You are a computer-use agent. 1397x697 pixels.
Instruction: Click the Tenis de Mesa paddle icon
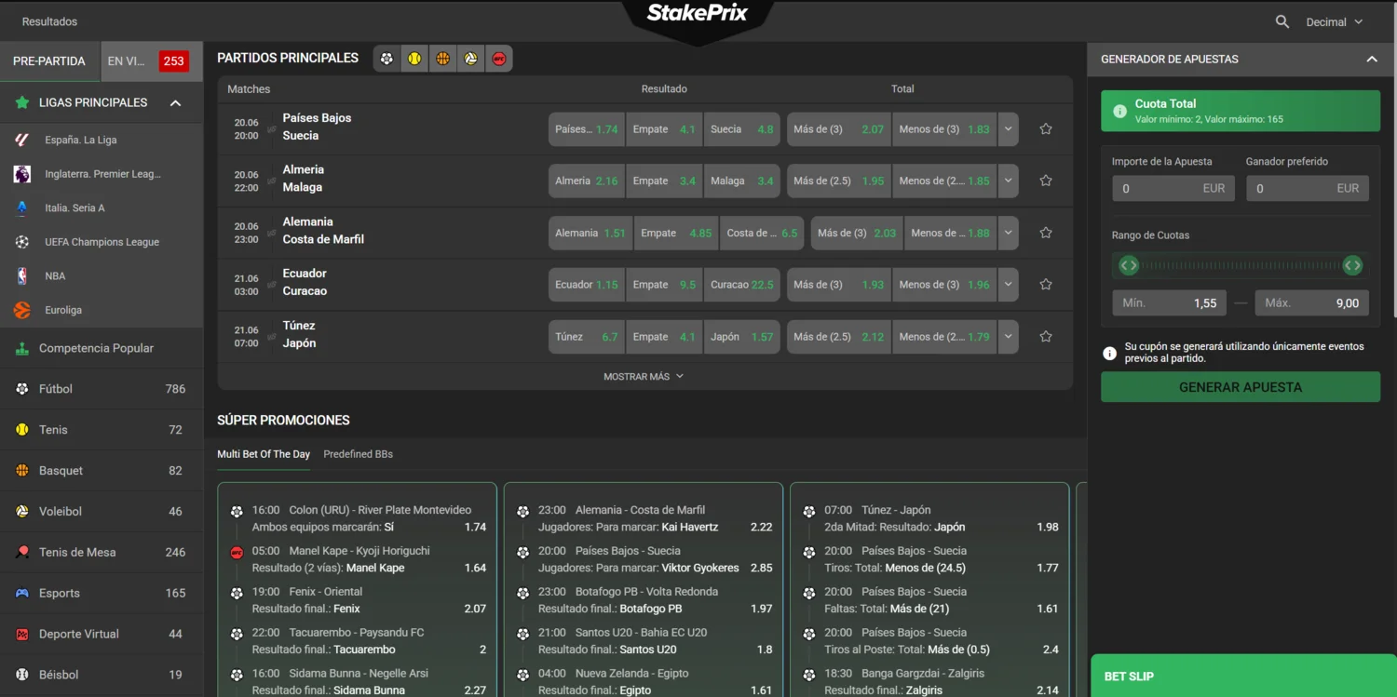(x=22, y=552)
